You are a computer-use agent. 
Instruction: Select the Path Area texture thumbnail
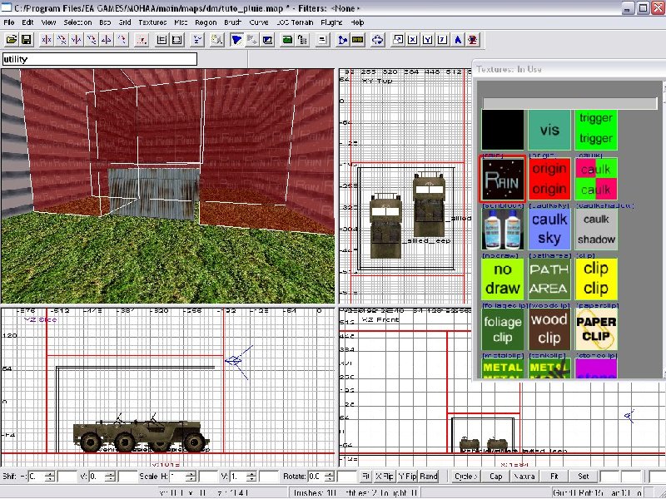pos(549,279)
